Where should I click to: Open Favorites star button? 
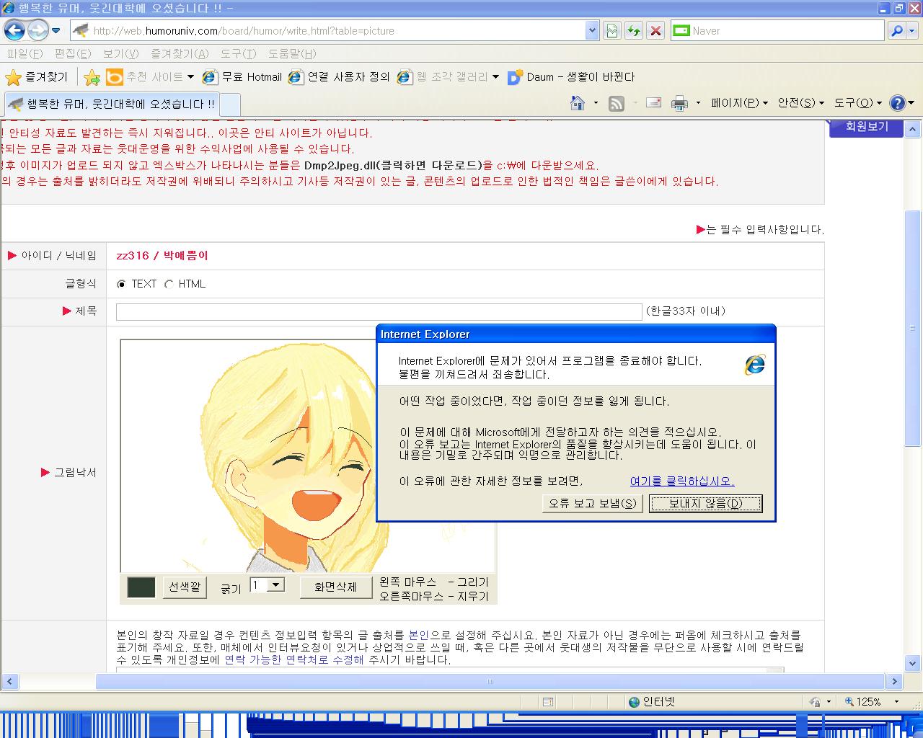click(36, 77)
